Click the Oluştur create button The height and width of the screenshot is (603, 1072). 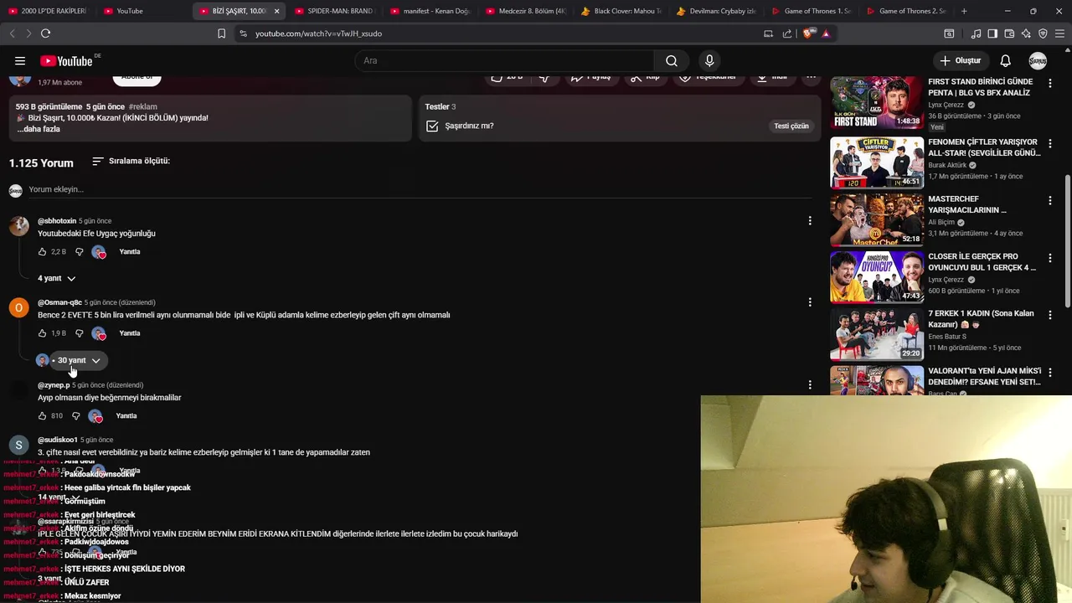click(960, 60)
